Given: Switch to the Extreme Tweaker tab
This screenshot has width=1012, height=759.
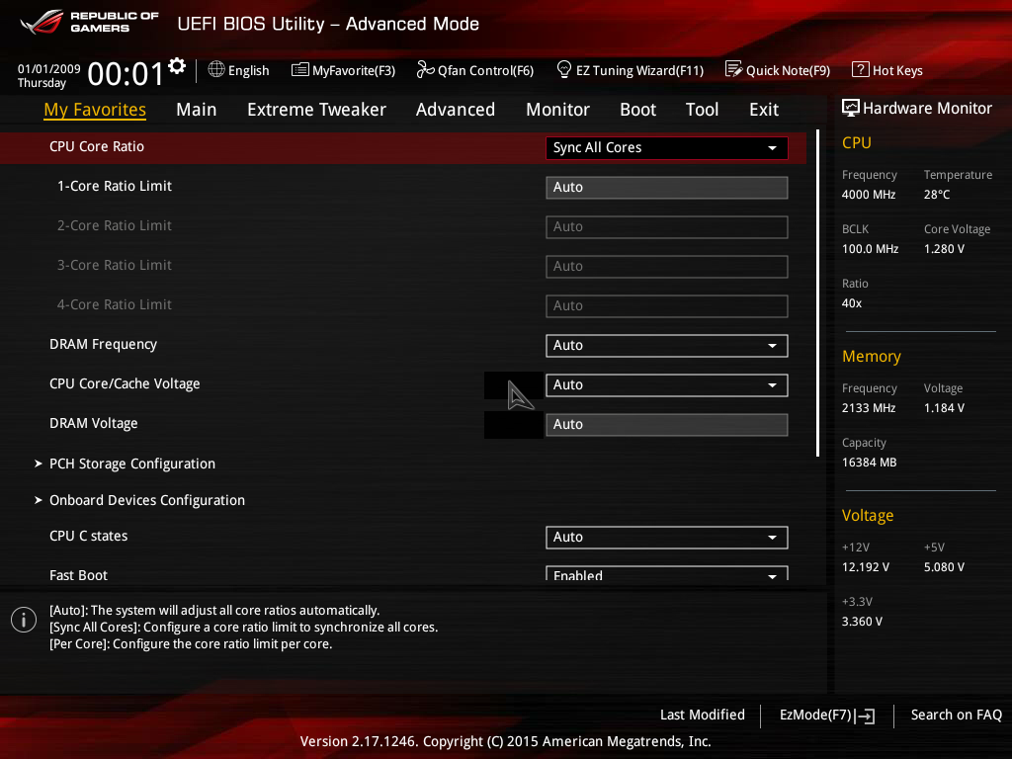Looking at the screenshot, I should [x=316, y=110].
